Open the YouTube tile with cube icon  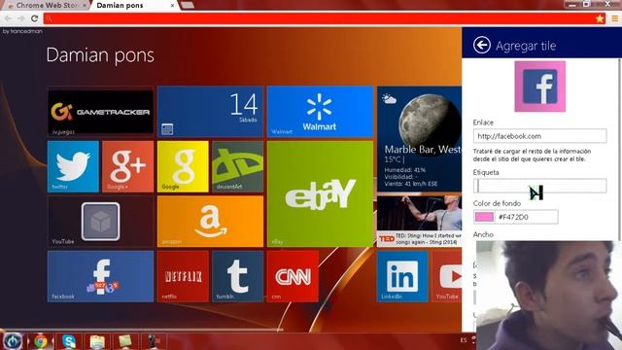(x=100, y=222)
